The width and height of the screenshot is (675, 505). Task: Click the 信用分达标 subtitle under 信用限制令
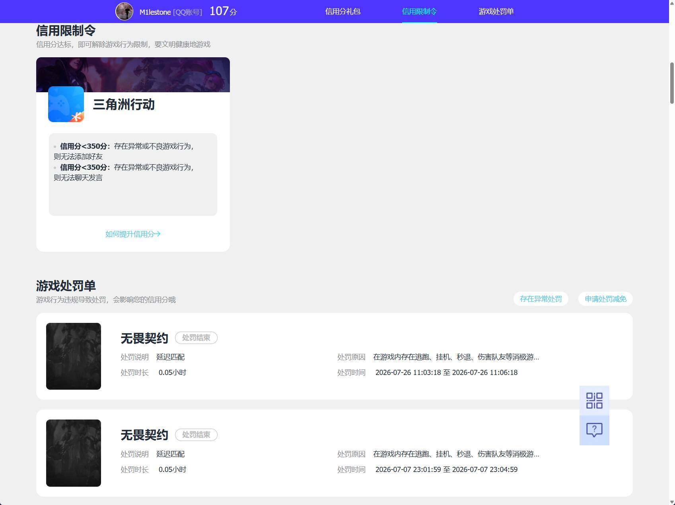pos(123,45)
